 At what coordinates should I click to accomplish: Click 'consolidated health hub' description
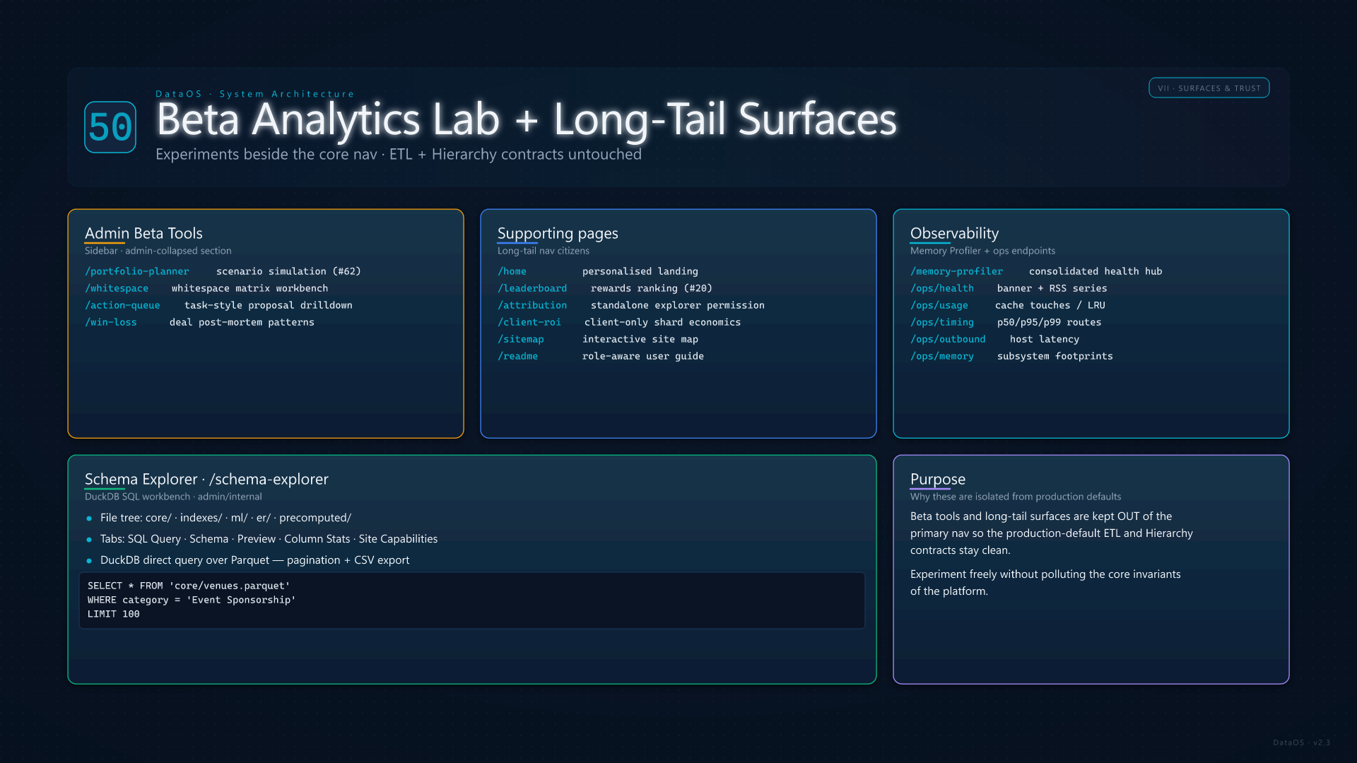1095,271
